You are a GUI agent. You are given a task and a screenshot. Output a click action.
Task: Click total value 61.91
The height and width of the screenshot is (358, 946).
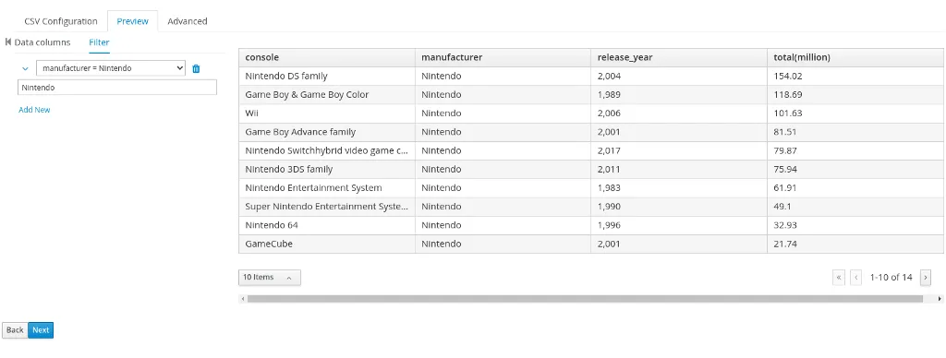[x=855, y=188]
